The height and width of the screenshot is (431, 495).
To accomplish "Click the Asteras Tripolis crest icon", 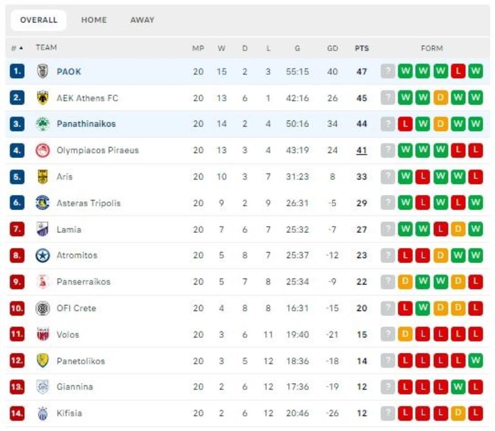I will tap(42, 203).
